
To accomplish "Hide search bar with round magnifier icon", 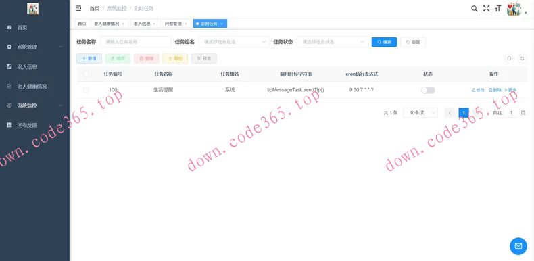I will [509, 59].
